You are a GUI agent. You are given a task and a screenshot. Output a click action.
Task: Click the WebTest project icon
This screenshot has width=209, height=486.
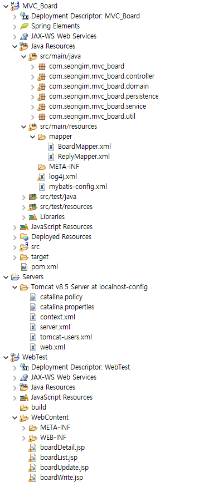pyautogui.click(x=15, y=357)
